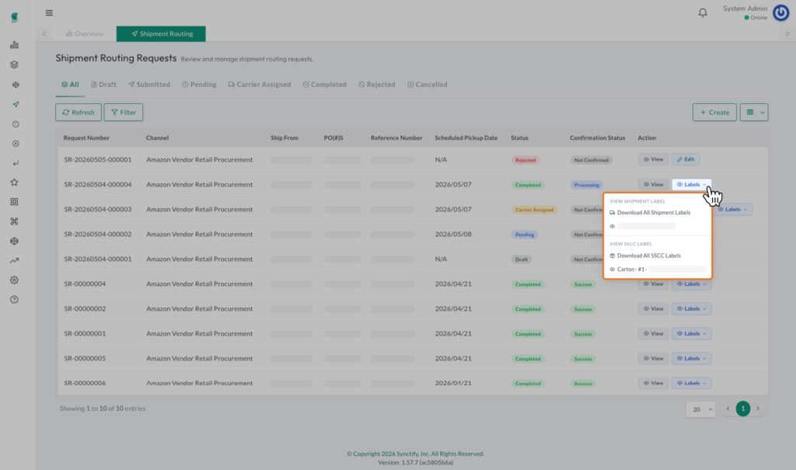Edit request SR-20260505-000001
The height and width of the screenshot is (470, 796).
(686, 159)
